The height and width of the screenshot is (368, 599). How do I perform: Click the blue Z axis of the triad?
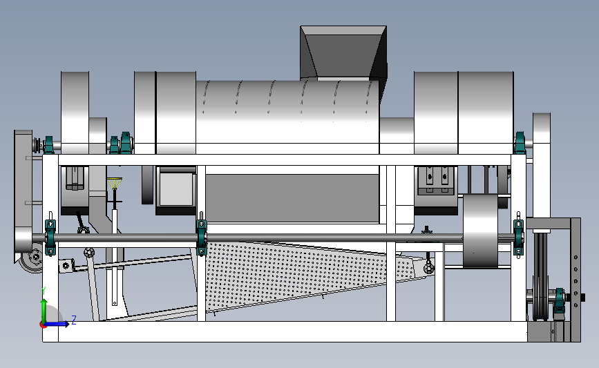(x=57, y=324)
